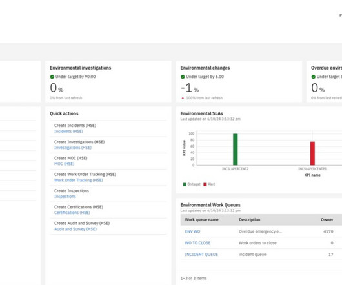342x285 pixels.
Task: Click the 'Create Audit and Survey (HSE)' text
Action: (x=82, y=223)
